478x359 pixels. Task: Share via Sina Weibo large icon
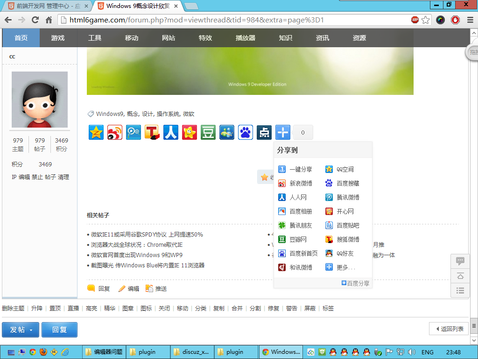click(115, 132)
